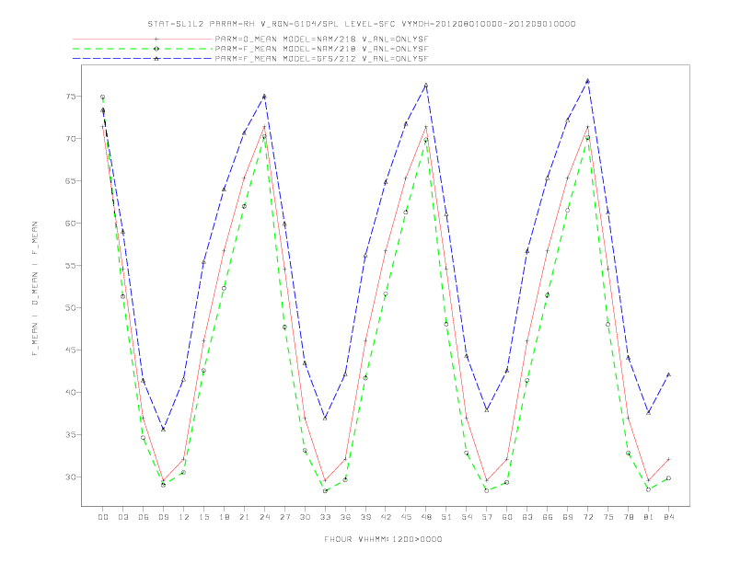Click blue GFS triangle peak at hour 24
The width and height of the screenshot is (729, 563).
tap(264, 97)
